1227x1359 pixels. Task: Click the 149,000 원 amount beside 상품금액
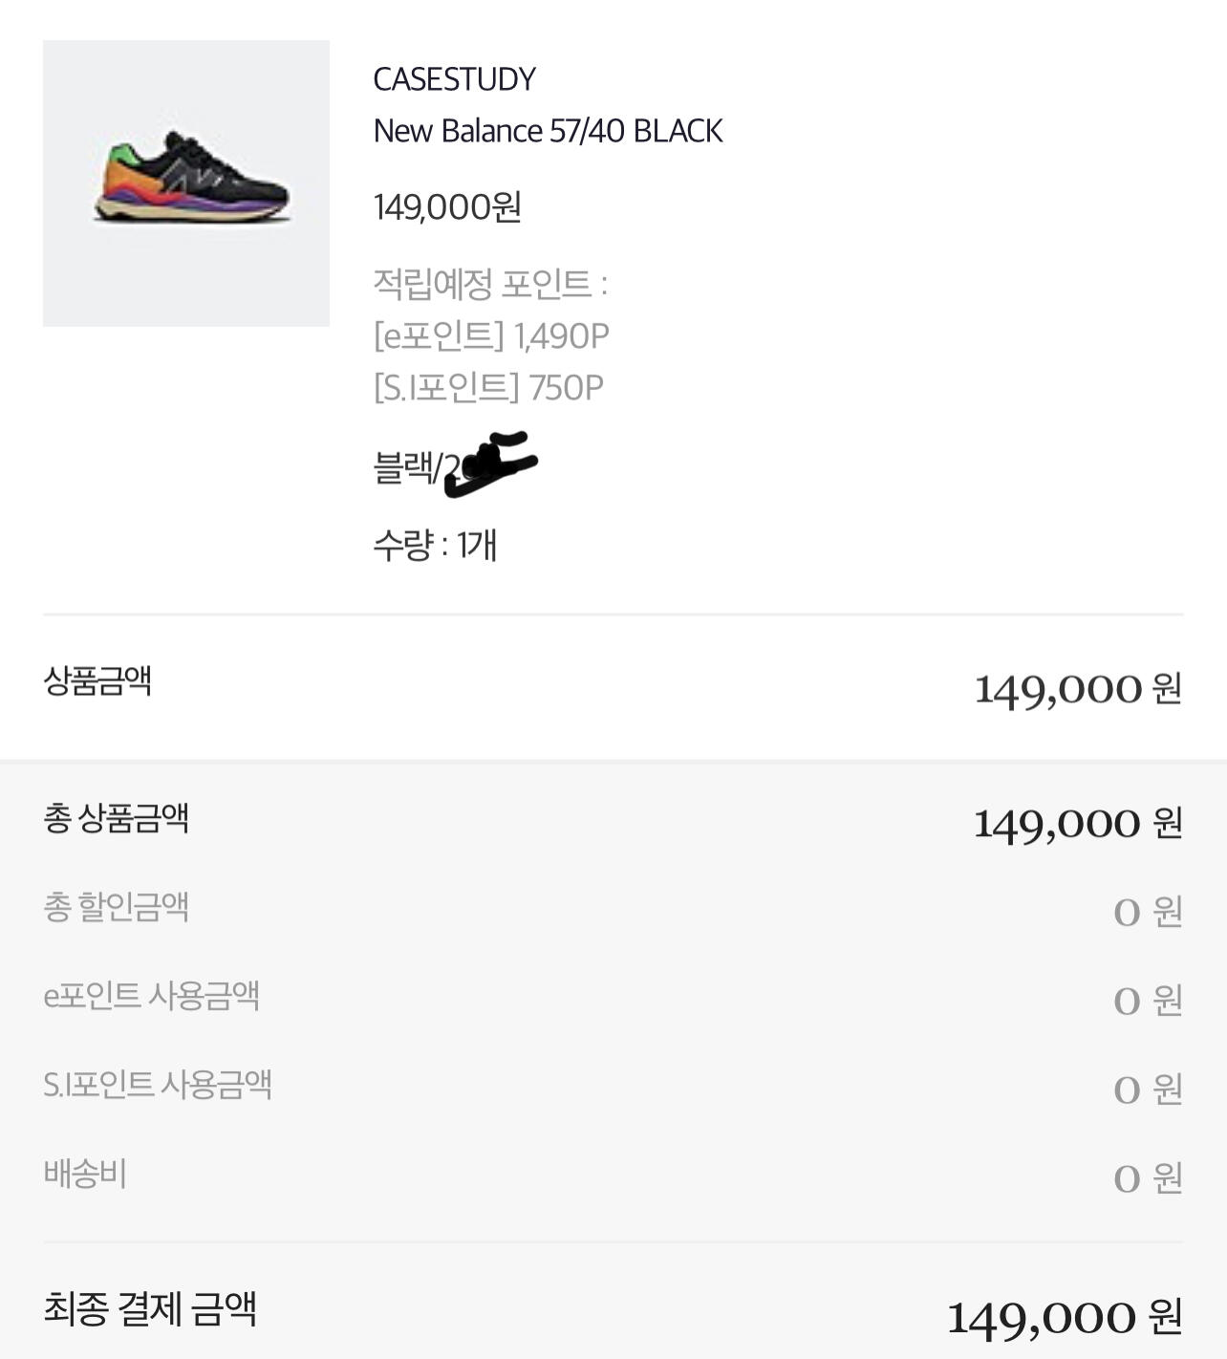click(x=1078, y=688)
